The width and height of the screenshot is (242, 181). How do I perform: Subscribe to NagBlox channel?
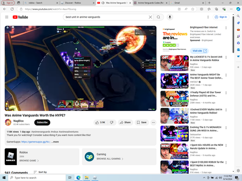(x=42, y=123)
